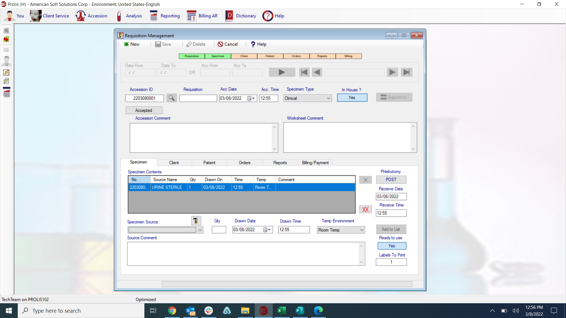
Task: Open the Reporting module icon
Action: click(x=164, y=16)
